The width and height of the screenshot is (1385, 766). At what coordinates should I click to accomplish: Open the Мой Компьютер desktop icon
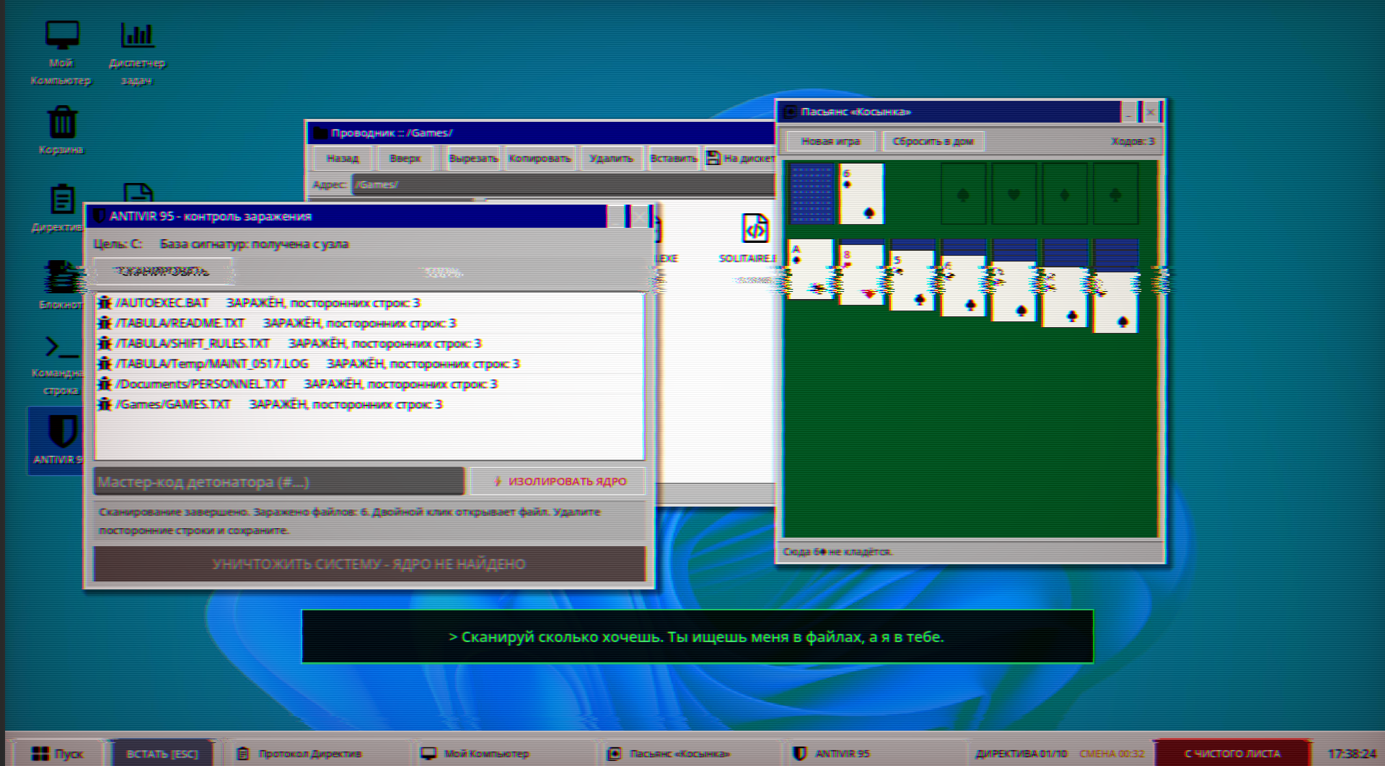click(x=61, y=52)
